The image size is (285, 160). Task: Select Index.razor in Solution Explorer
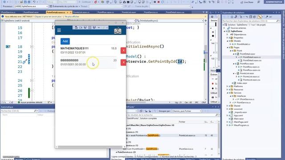242,83
